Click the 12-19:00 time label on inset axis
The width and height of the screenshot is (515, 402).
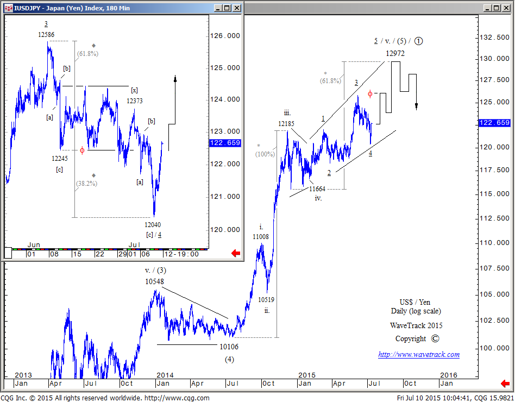tap(181, 254)
